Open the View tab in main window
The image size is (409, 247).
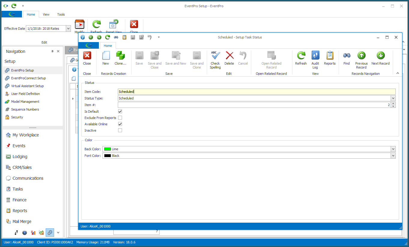pyautogui.click(x=46, y=14)
